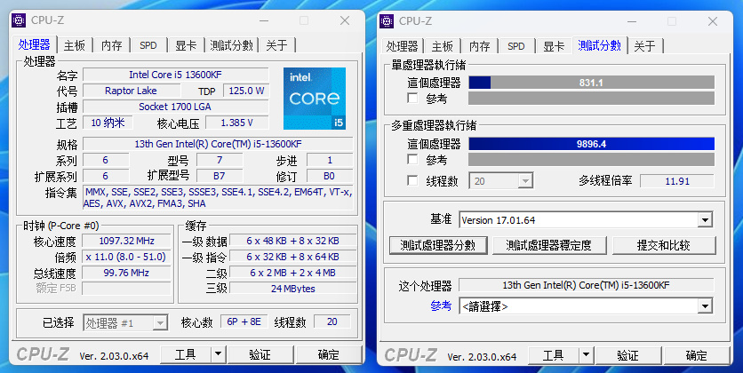
Task: Click the CPU-Z app icon in right window title bar
Action: coord(387,21)
